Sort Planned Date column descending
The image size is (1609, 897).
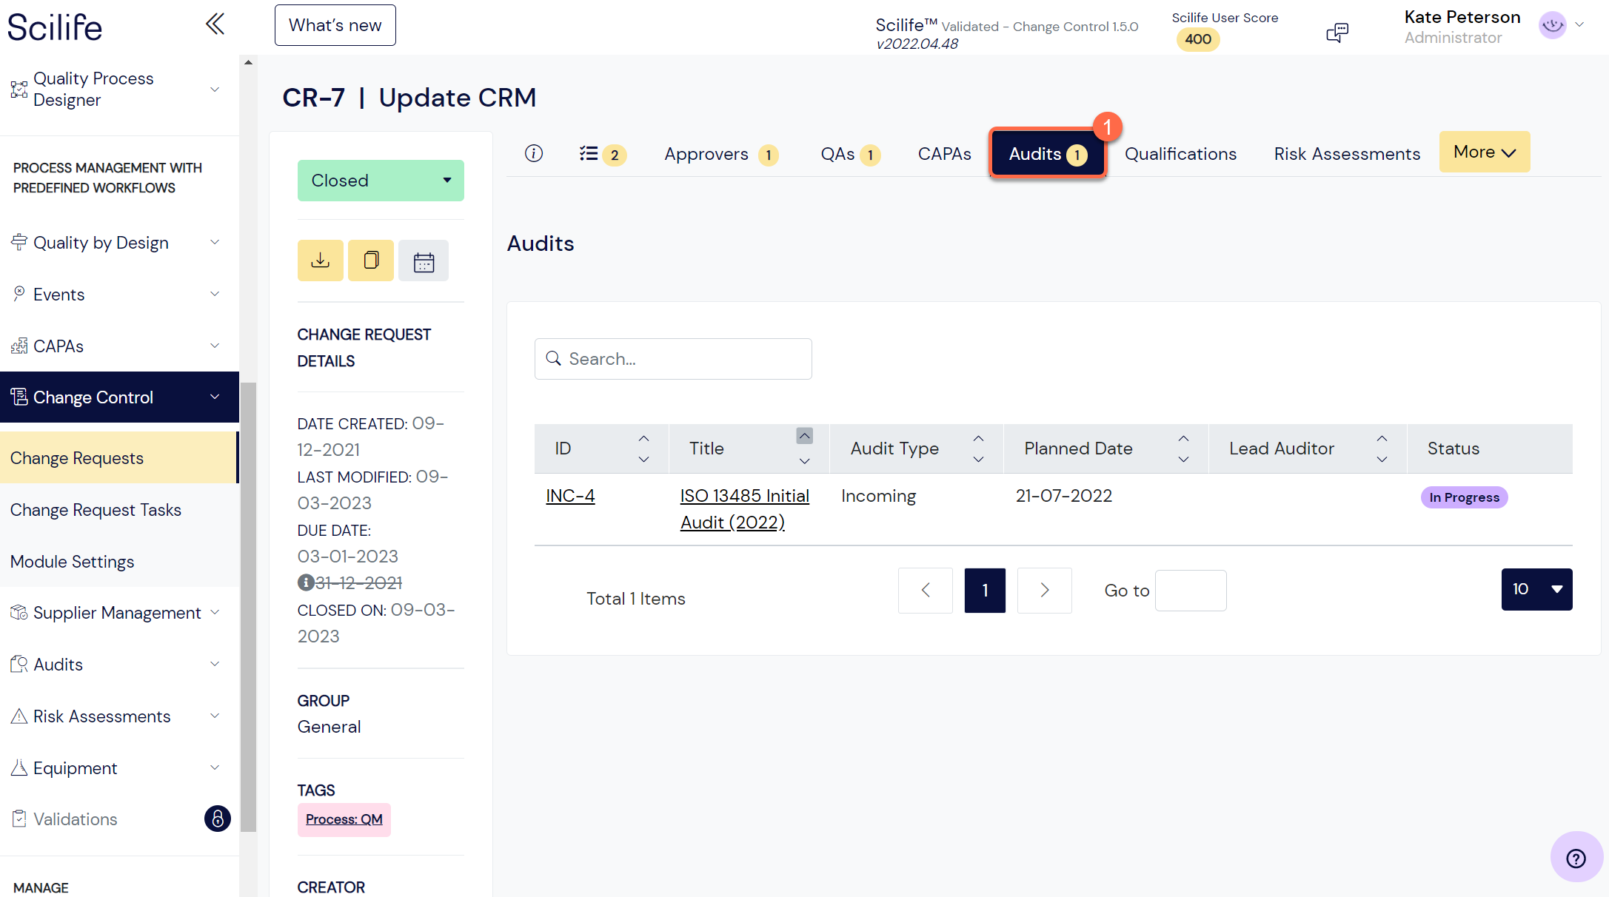pos(1183,460)
